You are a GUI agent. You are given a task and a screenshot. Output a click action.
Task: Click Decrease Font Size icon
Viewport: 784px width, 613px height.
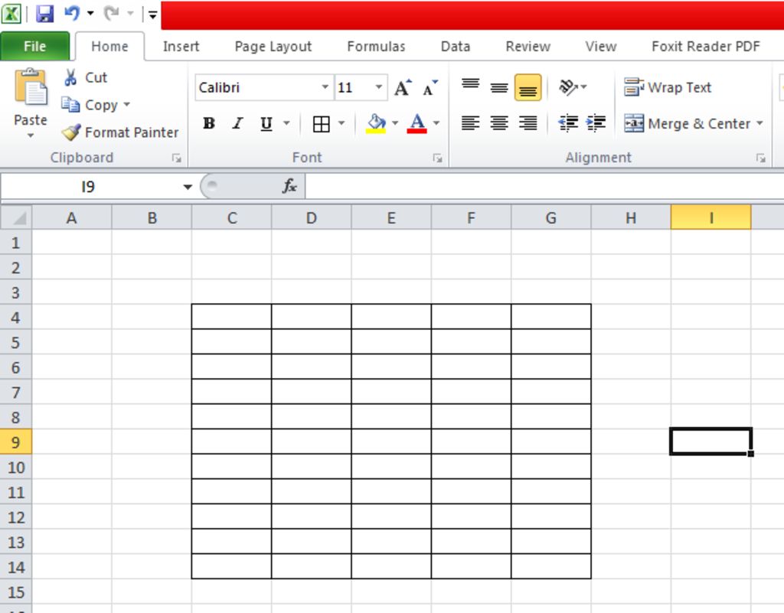coord(430,88)
